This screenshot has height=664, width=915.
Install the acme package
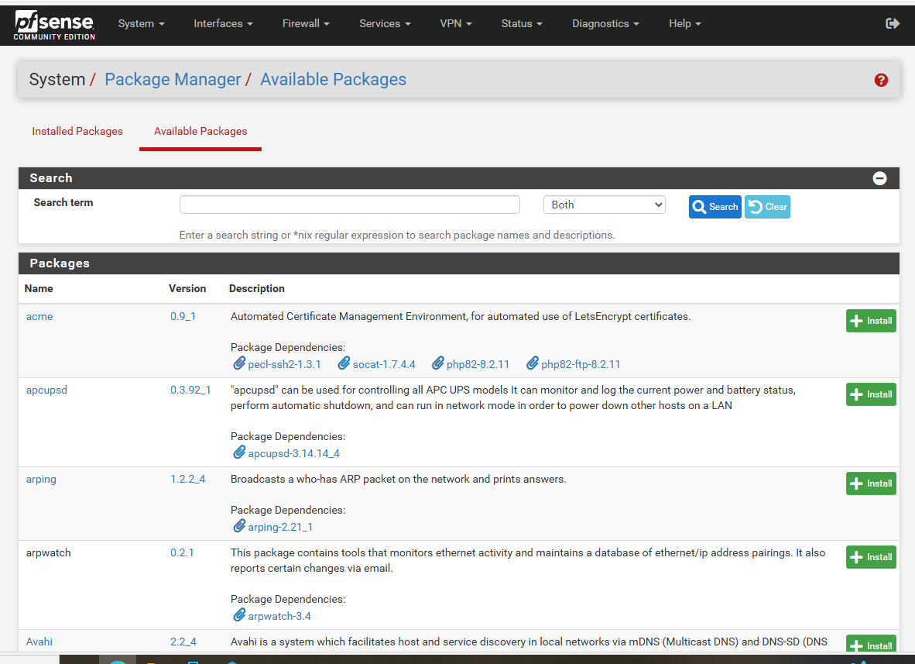point(871,321)
